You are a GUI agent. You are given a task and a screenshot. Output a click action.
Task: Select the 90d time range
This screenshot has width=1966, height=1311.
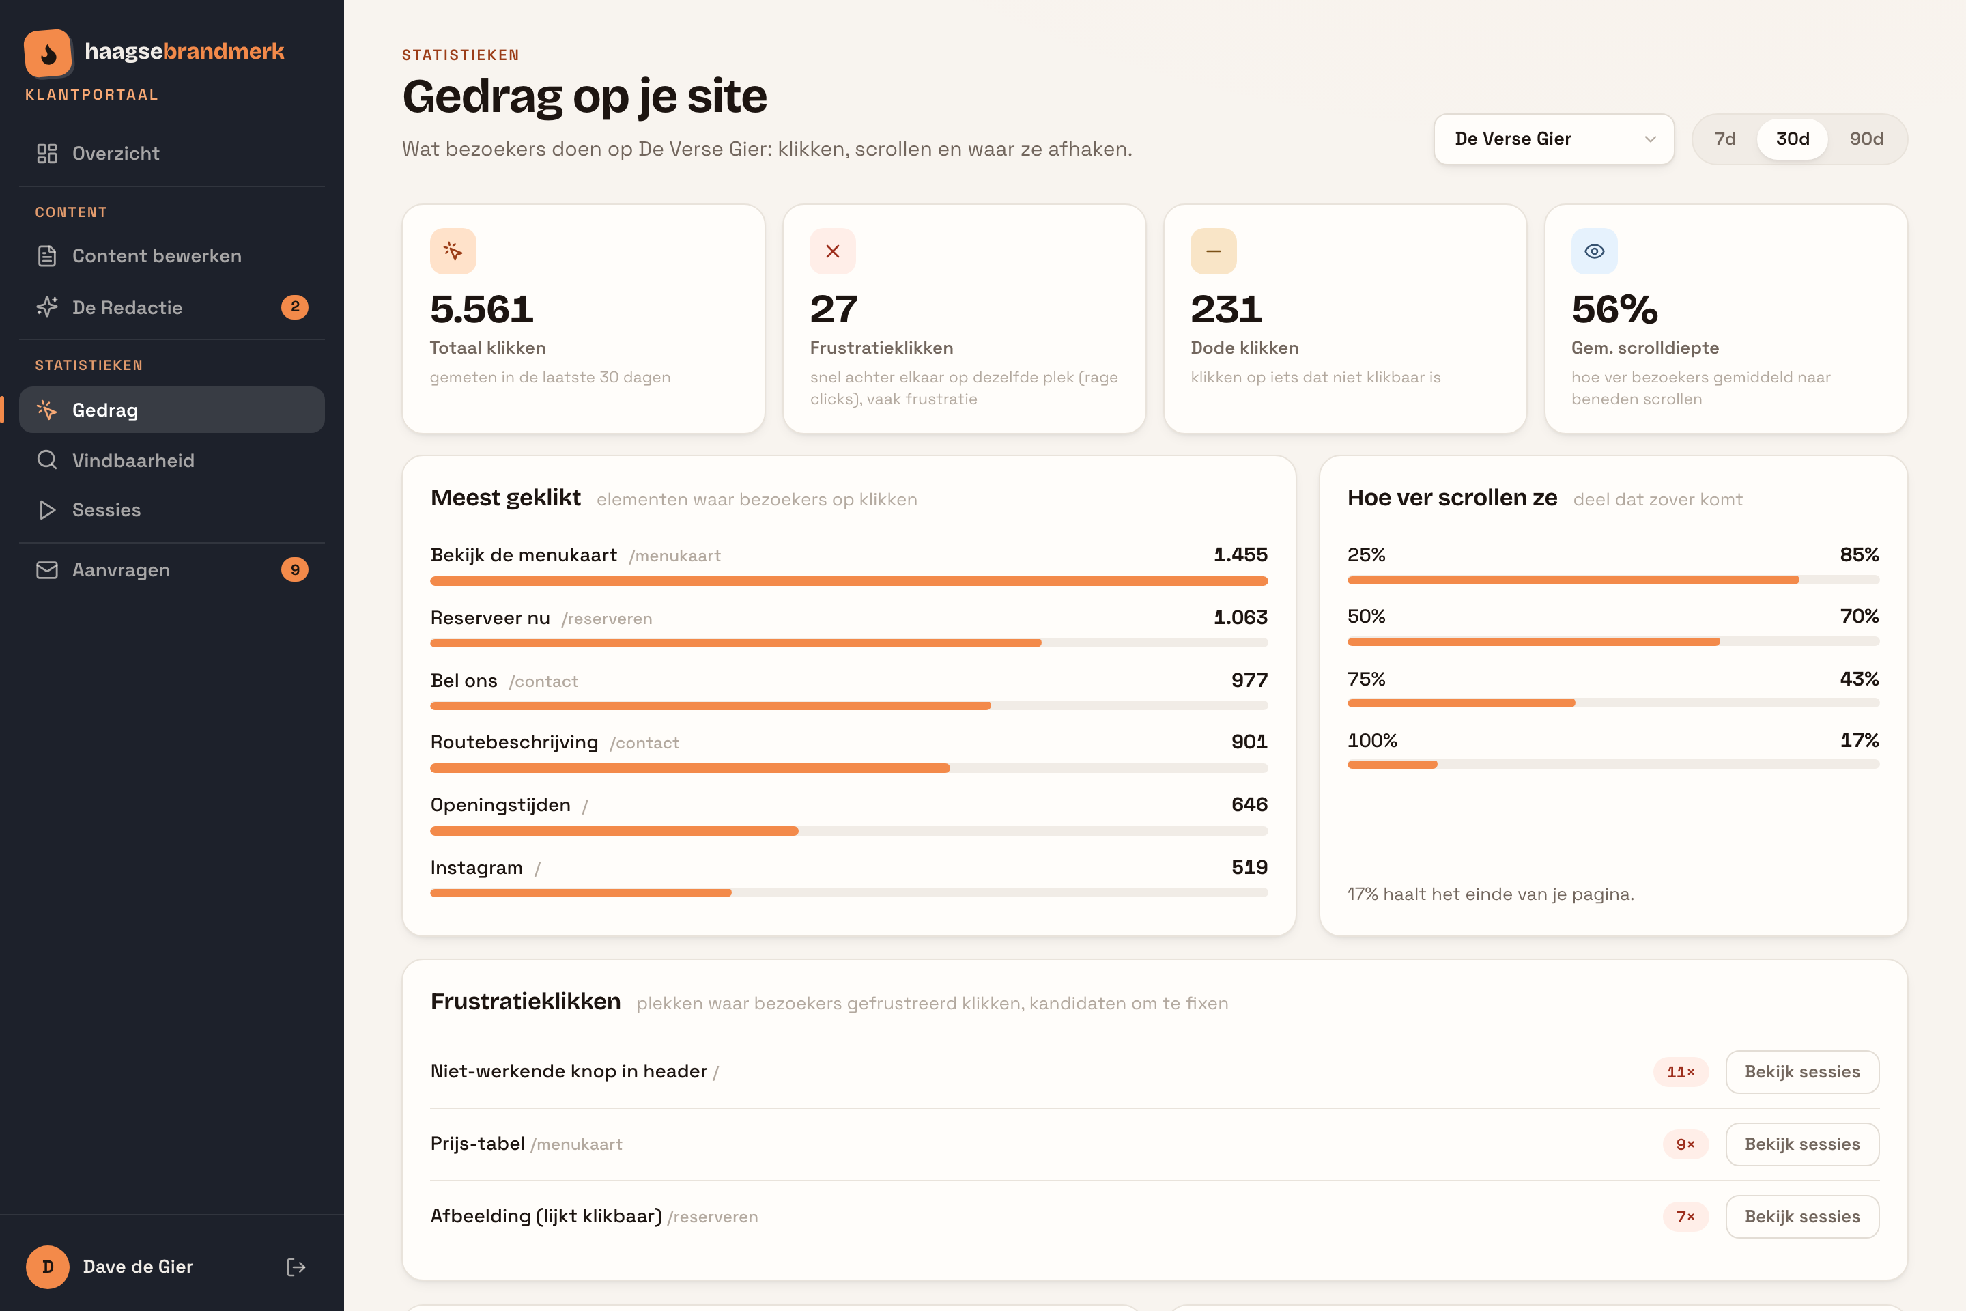1866,139
